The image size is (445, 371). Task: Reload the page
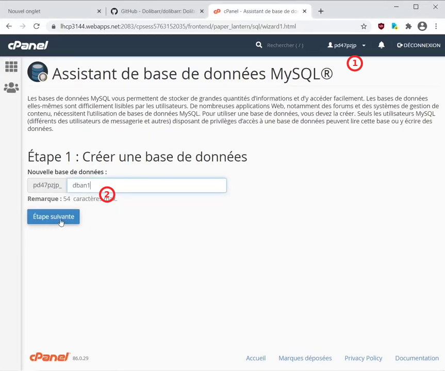coord(36,26)
